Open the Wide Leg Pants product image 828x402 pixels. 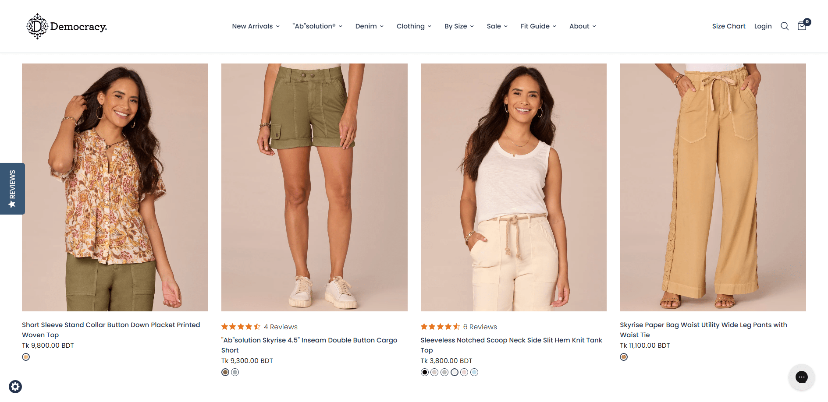pos(713,187)
